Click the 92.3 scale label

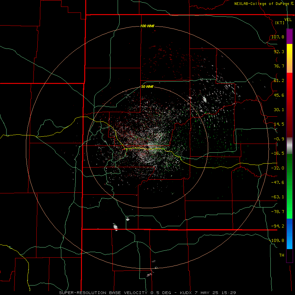pos(279,51)
